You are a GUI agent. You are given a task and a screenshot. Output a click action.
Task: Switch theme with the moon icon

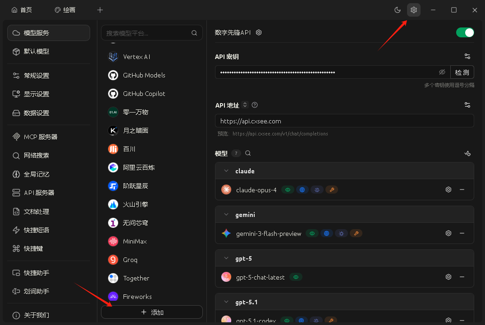point(397,10)
